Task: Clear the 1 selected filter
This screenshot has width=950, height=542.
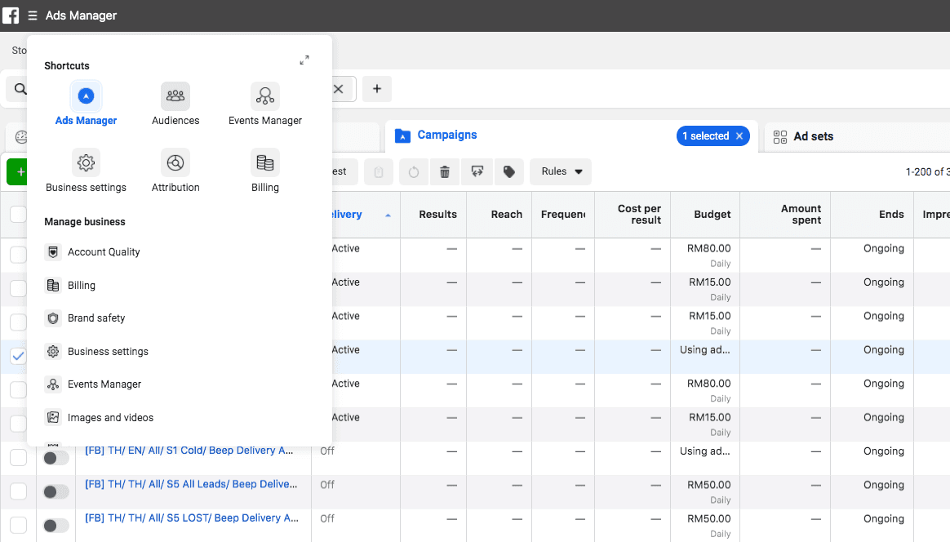Action: click(x=740, y=135)
